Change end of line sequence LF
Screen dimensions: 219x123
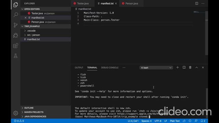[166, 121]
